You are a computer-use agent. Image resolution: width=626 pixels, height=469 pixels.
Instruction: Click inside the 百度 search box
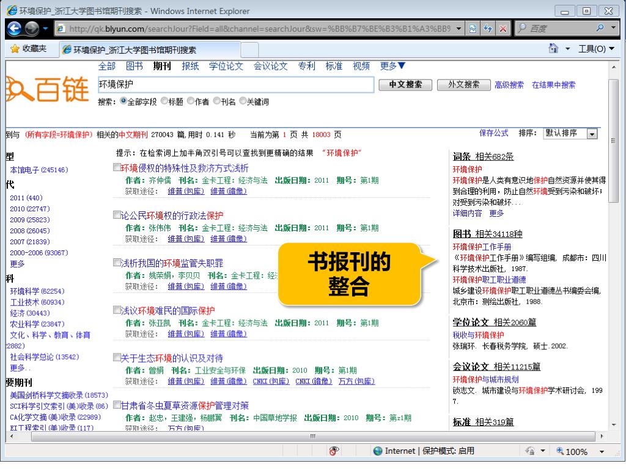click(559, 29)
